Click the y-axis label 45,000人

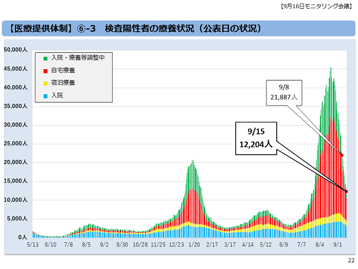pyautogui.click(x=15, y=69)
